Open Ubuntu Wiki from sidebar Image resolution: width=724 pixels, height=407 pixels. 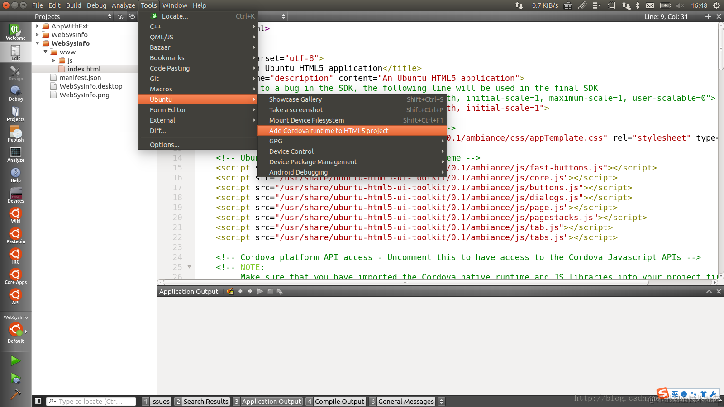click(16, 215)
